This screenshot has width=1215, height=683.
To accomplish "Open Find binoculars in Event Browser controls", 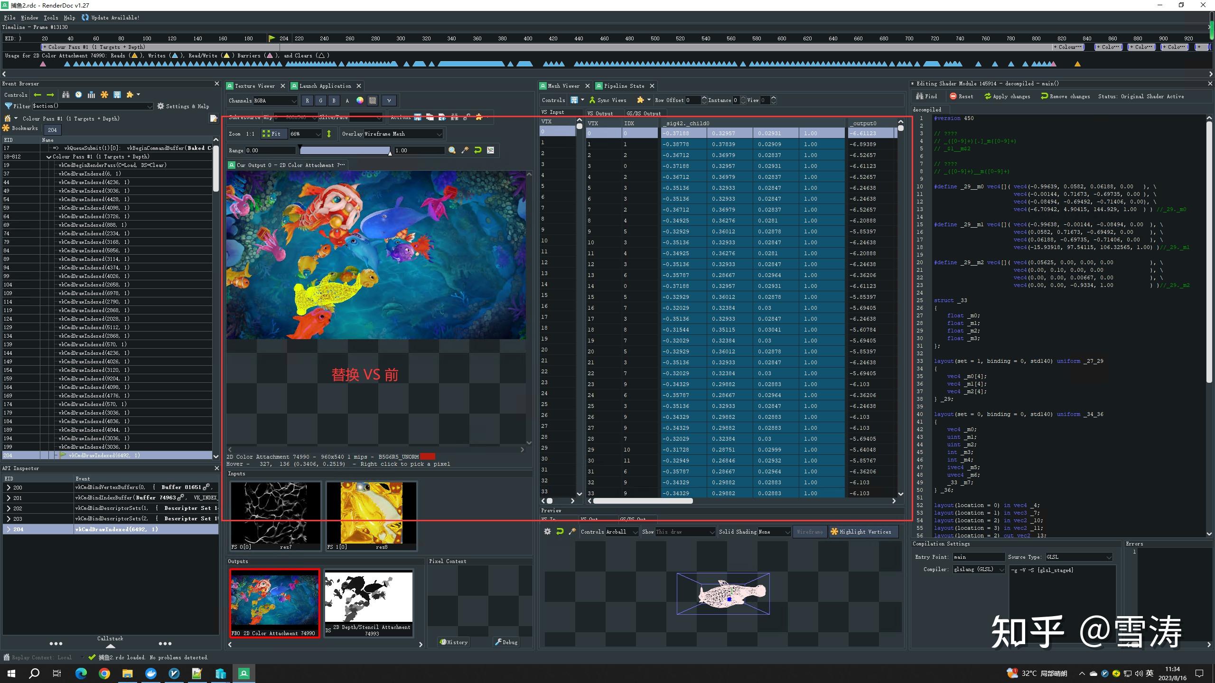I will (x=66, y=95).
